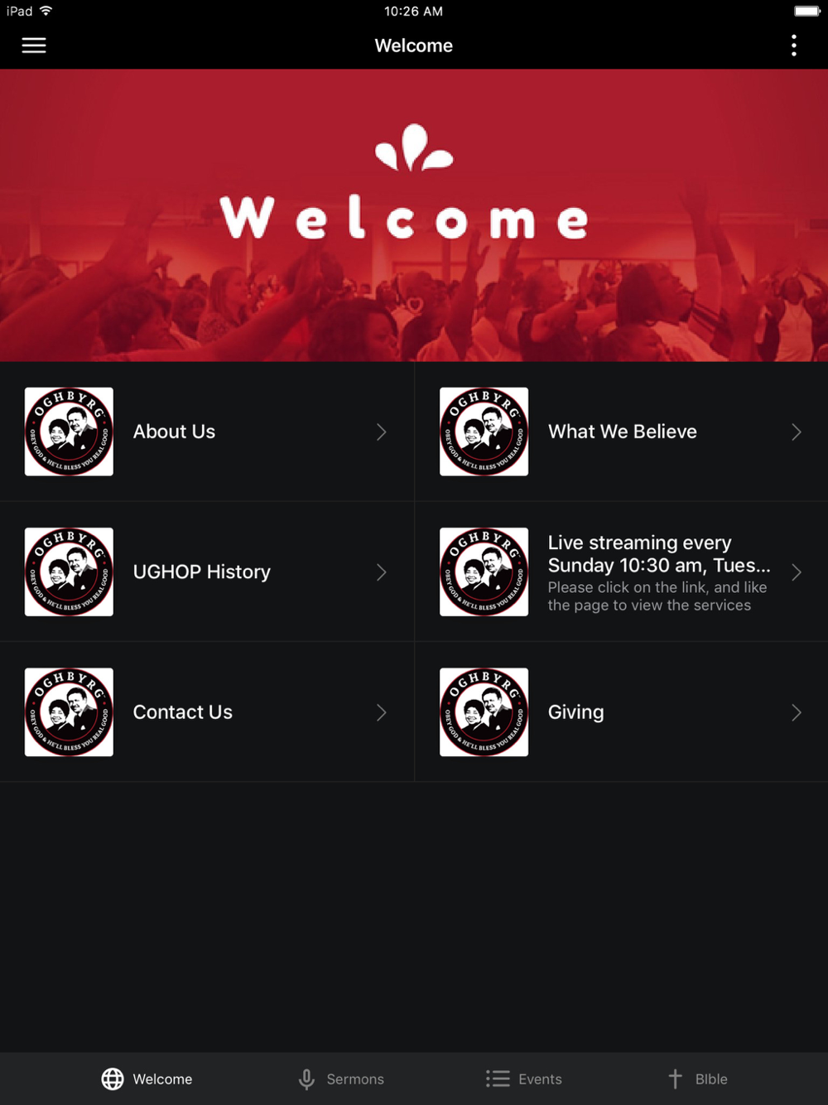The height and width of the screenshot is (1105, 828).
Task: Tap the white leaf logo in banner
Action: coord(414,147)
